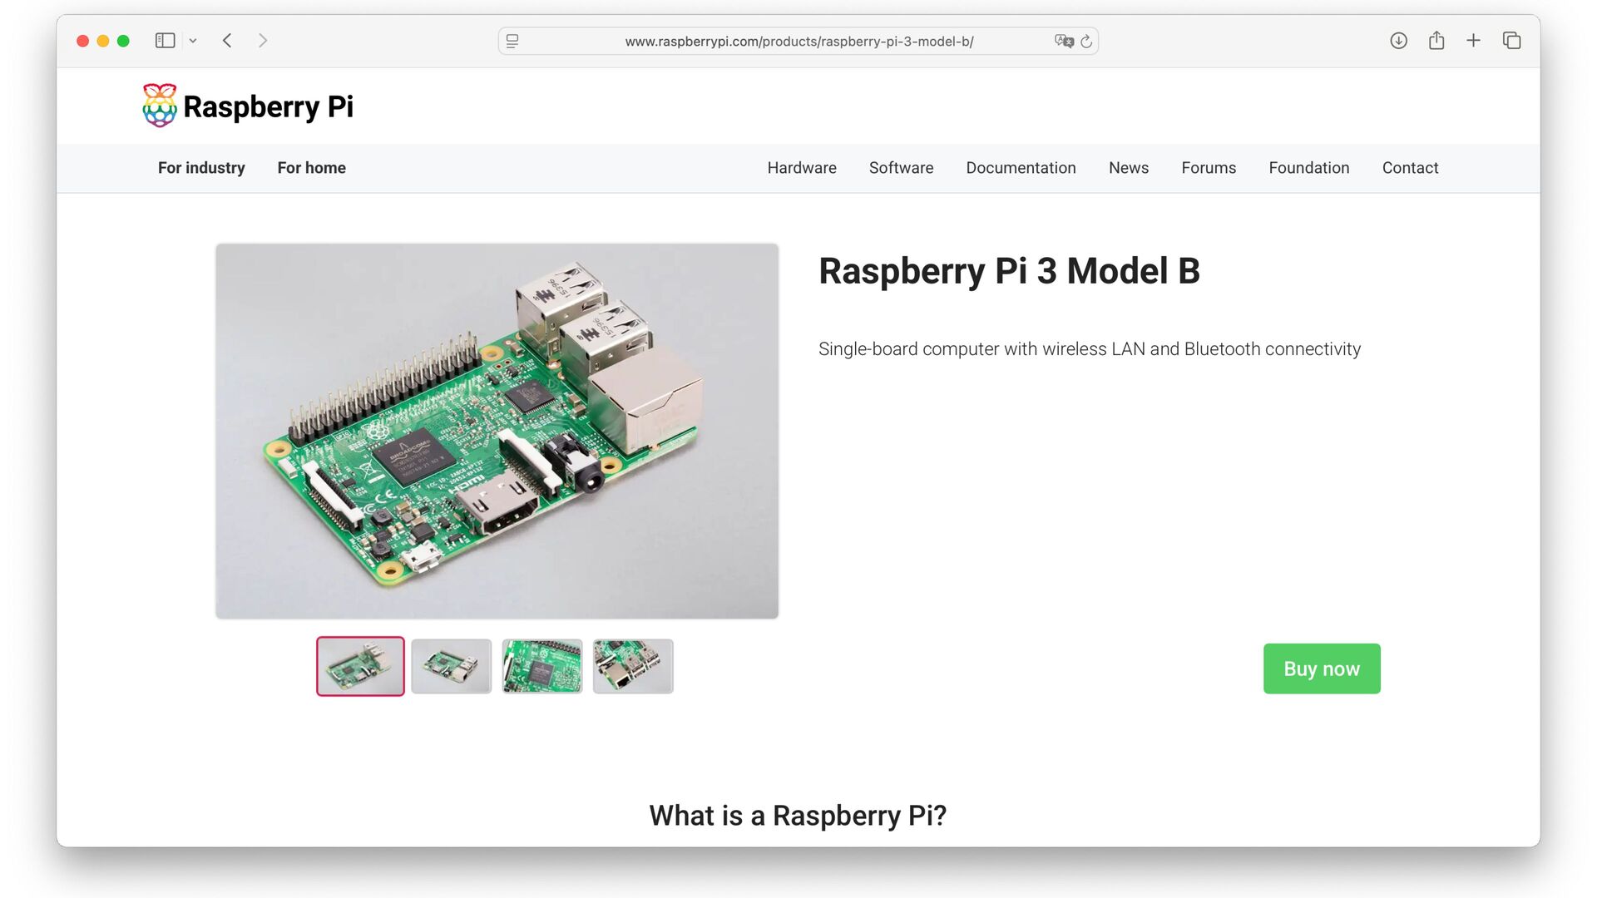Open the For home section

pos(312,168)
